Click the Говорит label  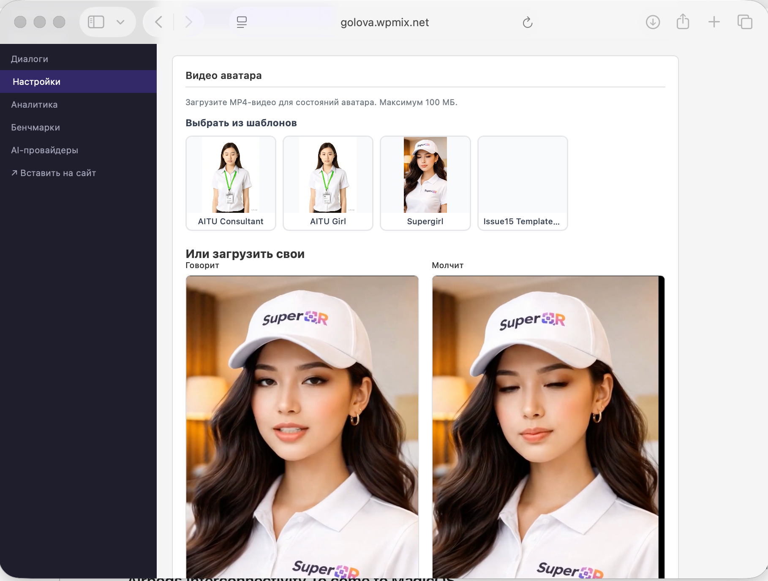202,265
